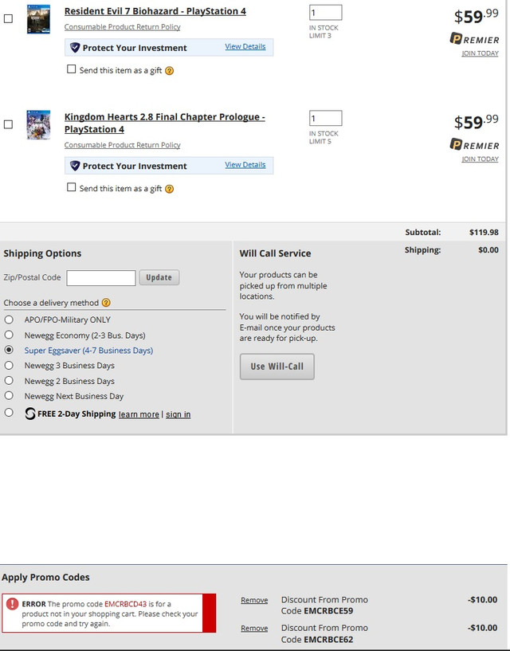Click the Kingdom Hearts Premier logo
510x651 pixels.
[475, 145]
